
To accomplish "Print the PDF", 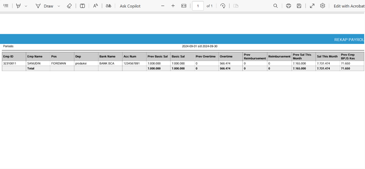I will [x=288, y=6].
